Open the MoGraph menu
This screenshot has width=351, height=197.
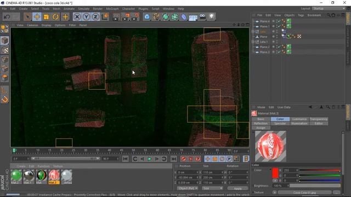coord(112,9)
